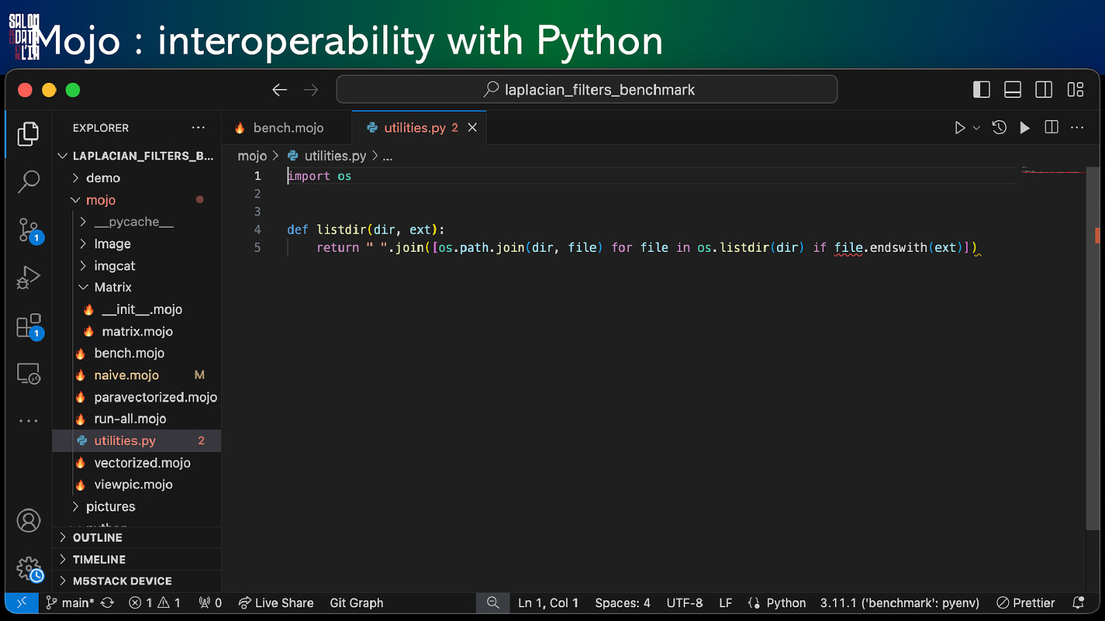Open the Explorer view in activity bar
The image size is (1105, 621).
tap(28, 134)
